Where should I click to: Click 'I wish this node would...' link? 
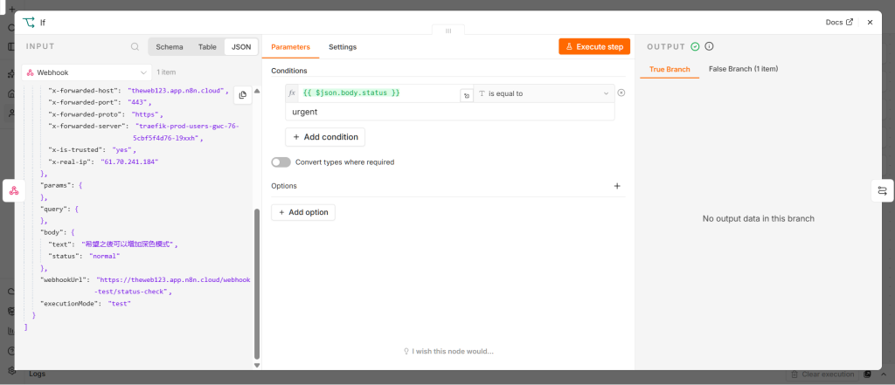click(448, 351)
